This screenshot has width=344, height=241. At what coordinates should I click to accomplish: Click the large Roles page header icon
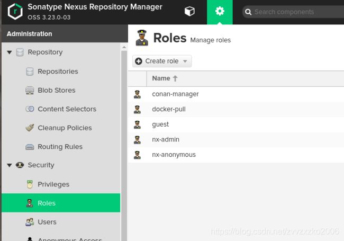coord(142,38)
